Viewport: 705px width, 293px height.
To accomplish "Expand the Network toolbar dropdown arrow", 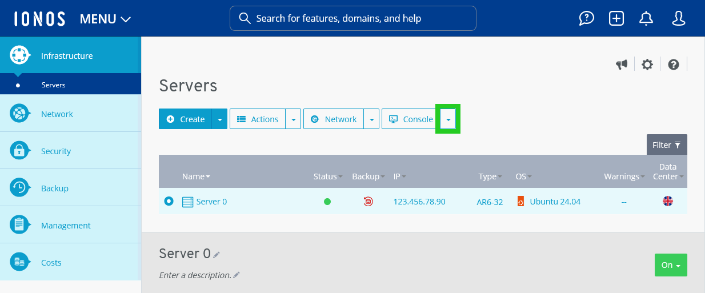I will 372,119.
